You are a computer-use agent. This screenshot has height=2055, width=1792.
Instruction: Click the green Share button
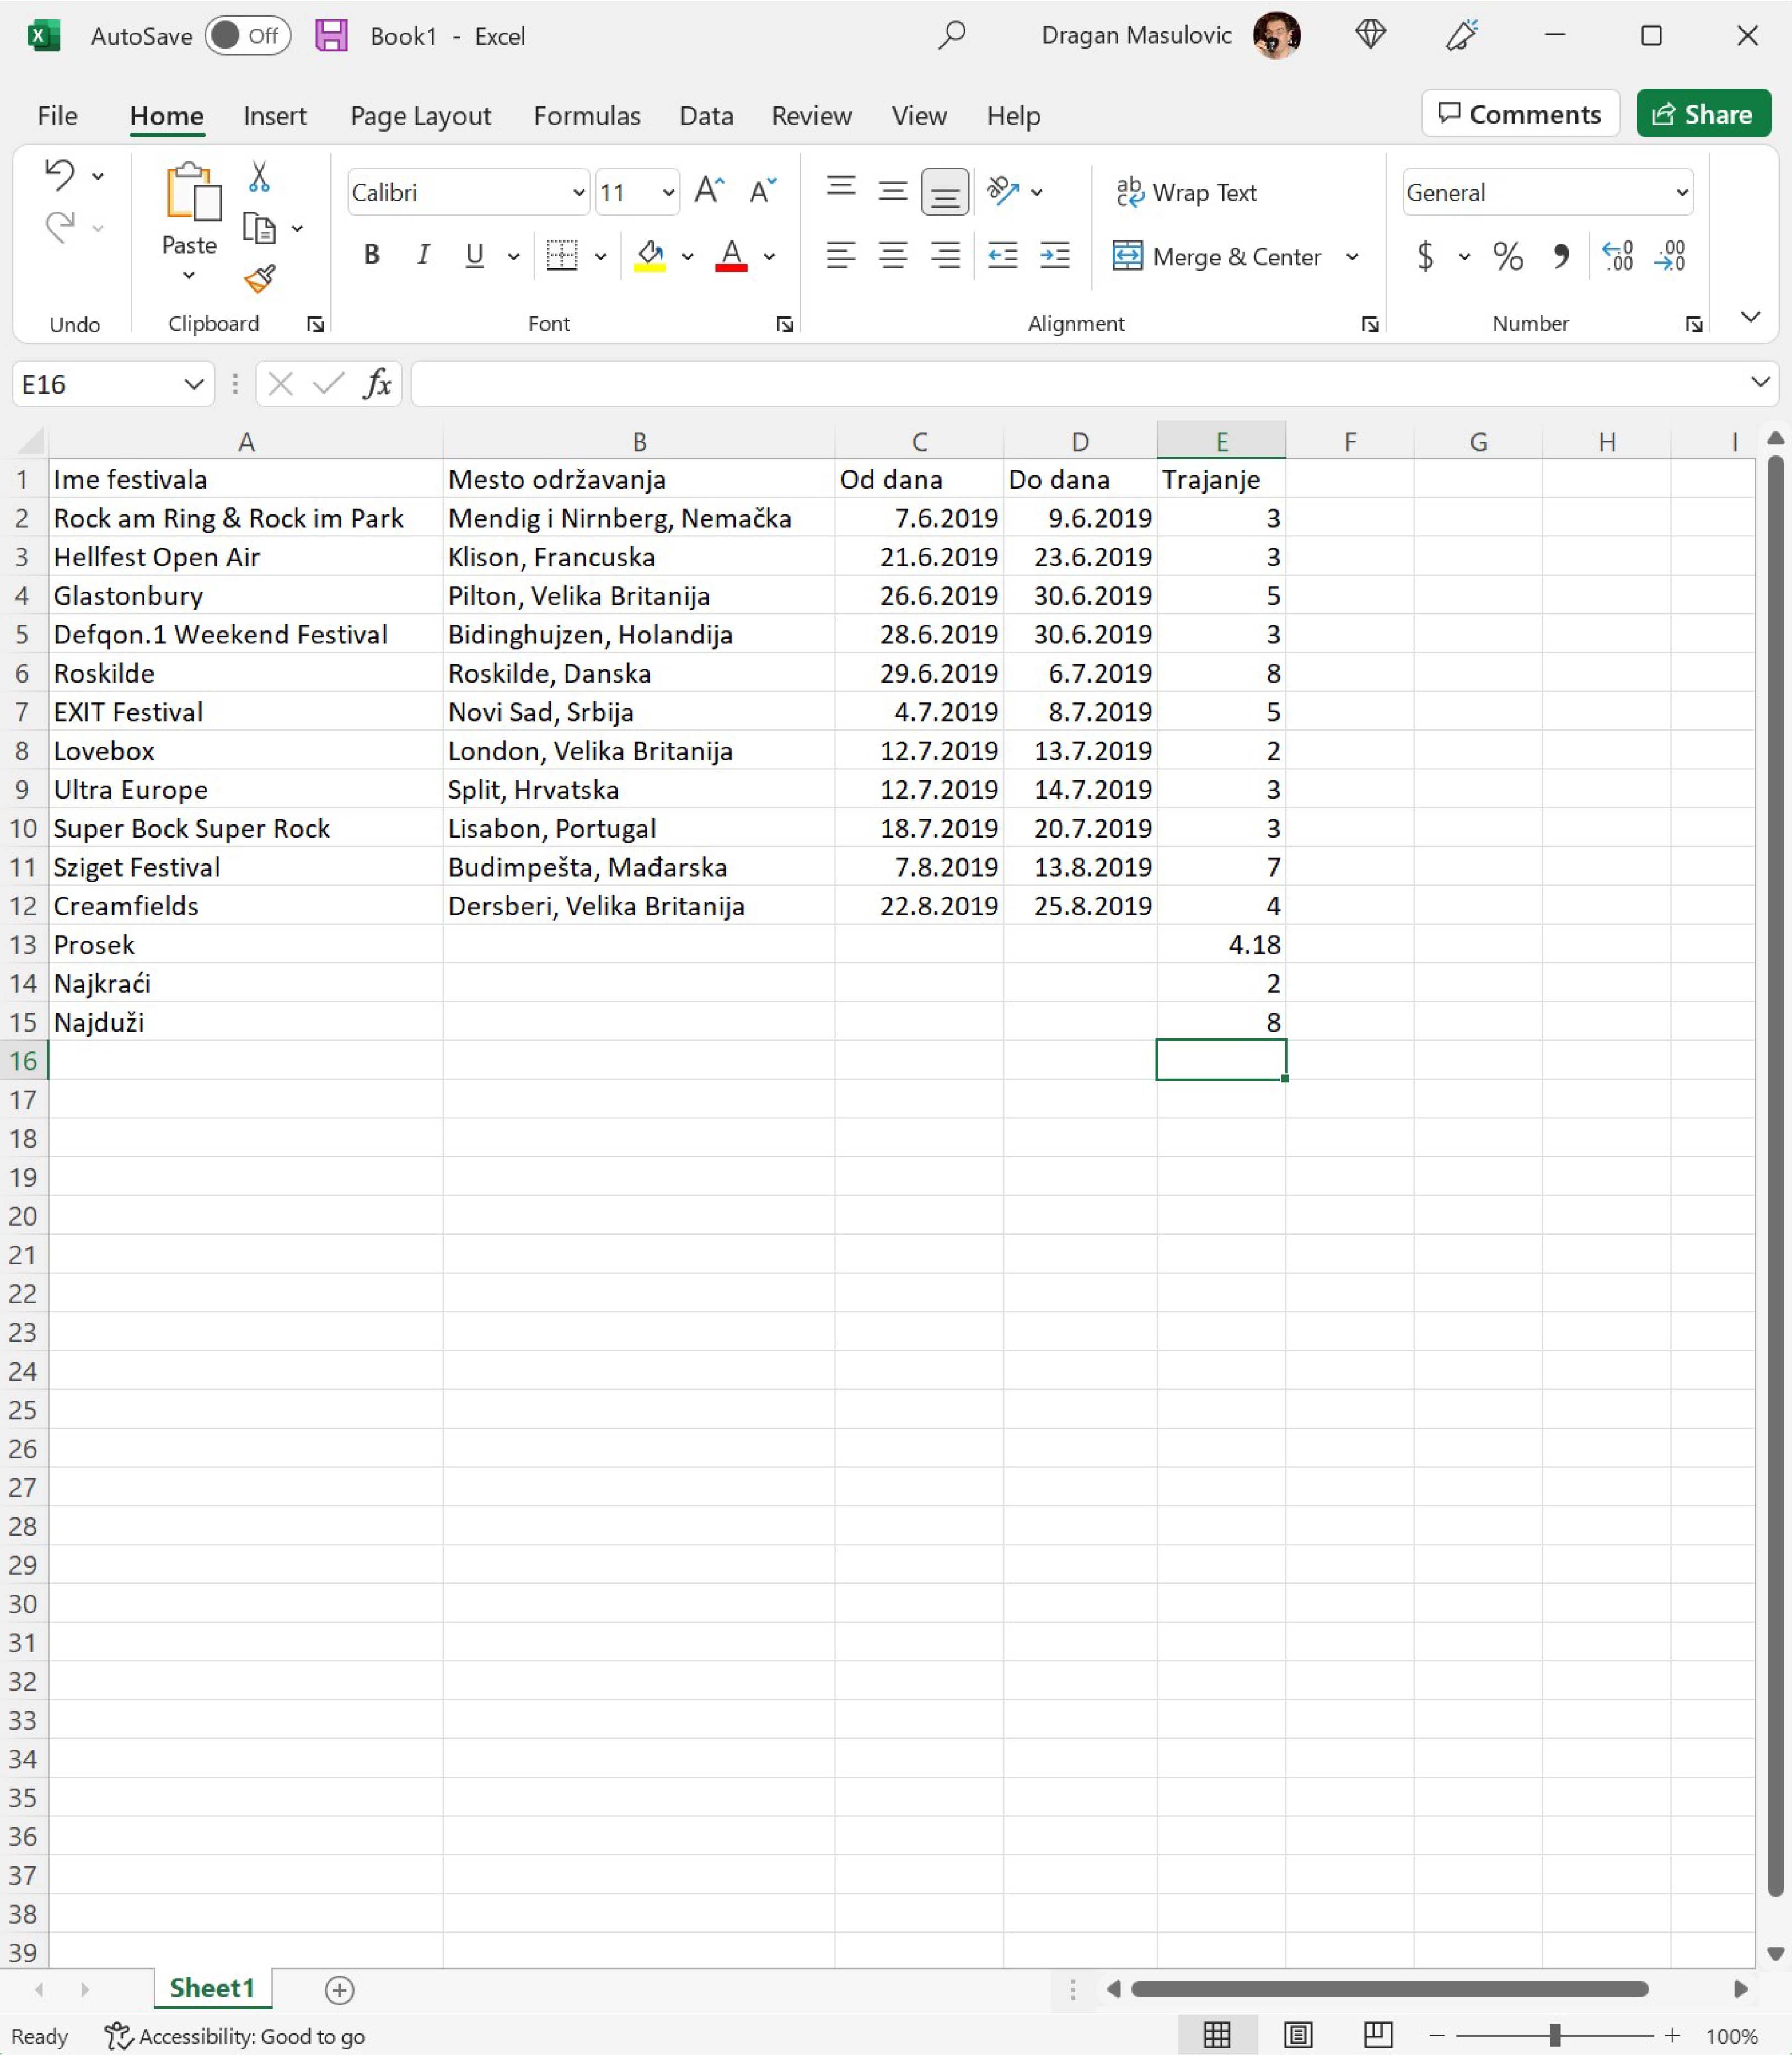[1703, 114]
